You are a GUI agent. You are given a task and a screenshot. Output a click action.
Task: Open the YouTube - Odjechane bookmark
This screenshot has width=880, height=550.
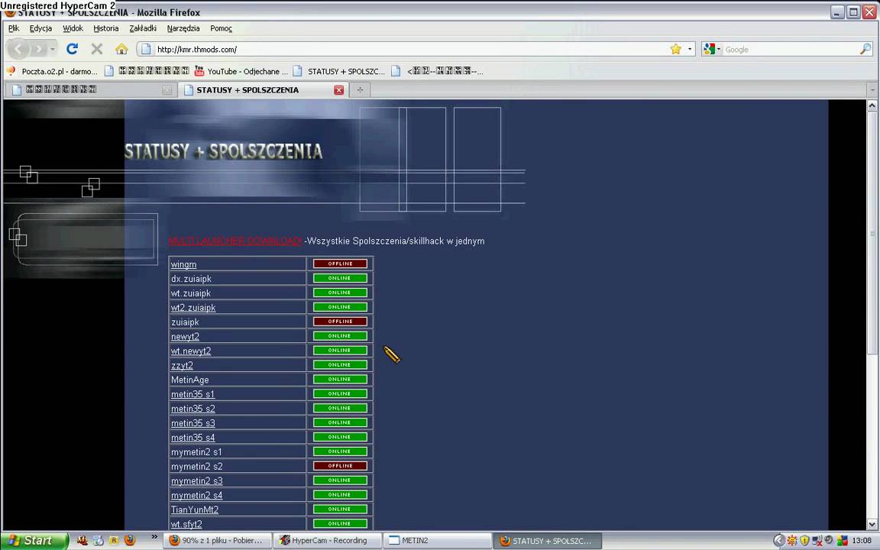pyautogui.click(x=241, y=71)
